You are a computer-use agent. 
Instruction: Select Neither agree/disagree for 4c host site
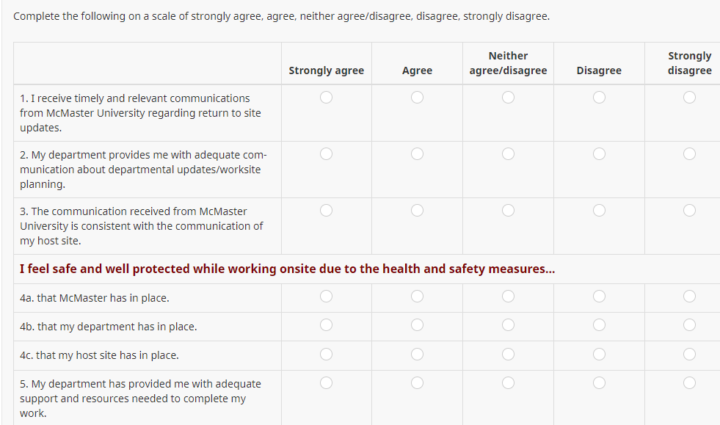(508, 354)
